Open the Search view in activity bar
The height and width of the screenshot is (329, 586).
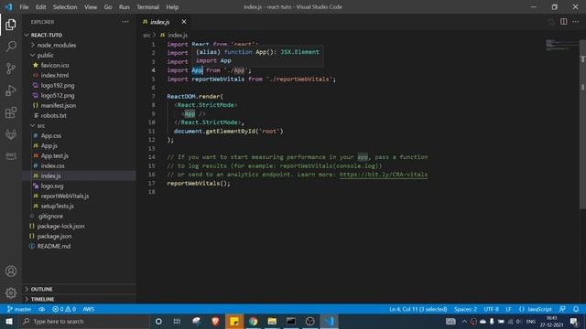pyautogui.click(x=11, y=47)
